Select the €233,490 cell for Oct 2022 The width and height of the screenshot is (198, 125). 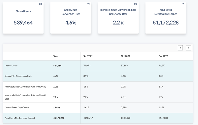(126, 118)
